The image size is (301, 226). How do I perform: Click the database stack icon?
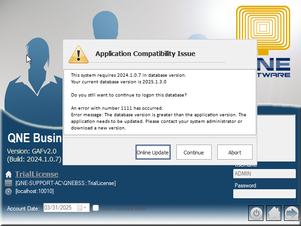click(8, 183)
